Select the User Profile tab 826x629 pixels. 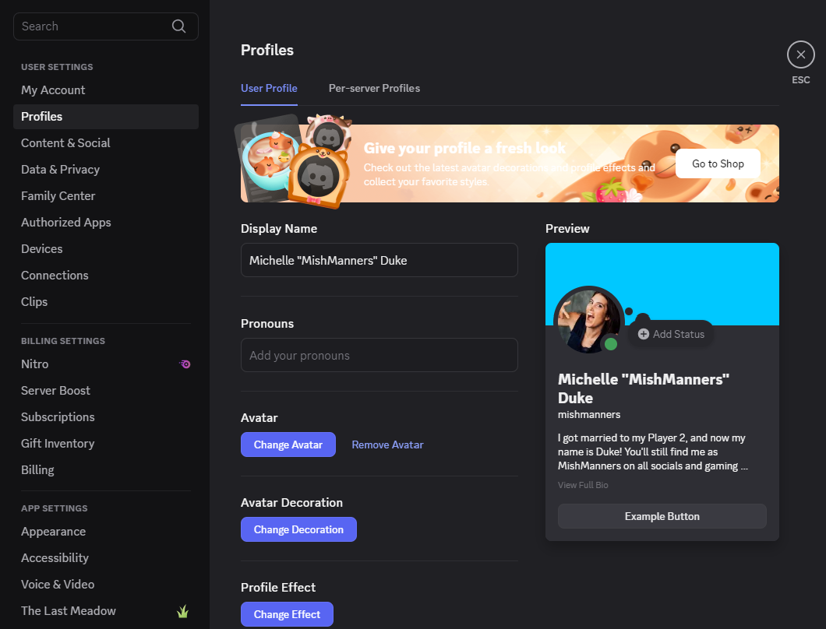[269, 88]
